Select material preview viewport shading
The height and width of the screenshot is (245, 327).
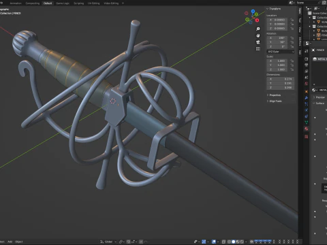[238, 242]
